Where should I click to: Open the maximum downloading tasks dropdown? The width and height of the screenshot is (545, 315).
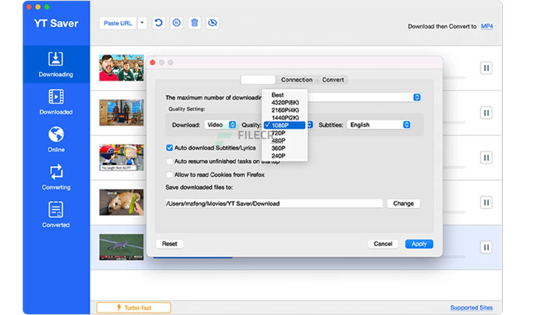417,98
